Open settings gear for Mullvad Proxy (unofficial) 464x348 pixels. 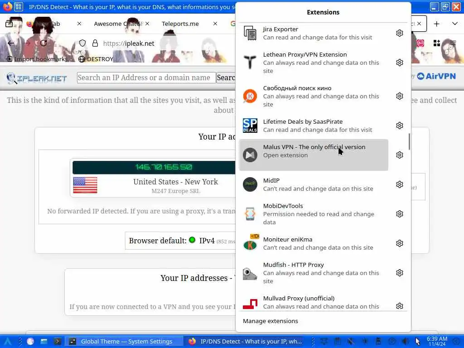400,306
